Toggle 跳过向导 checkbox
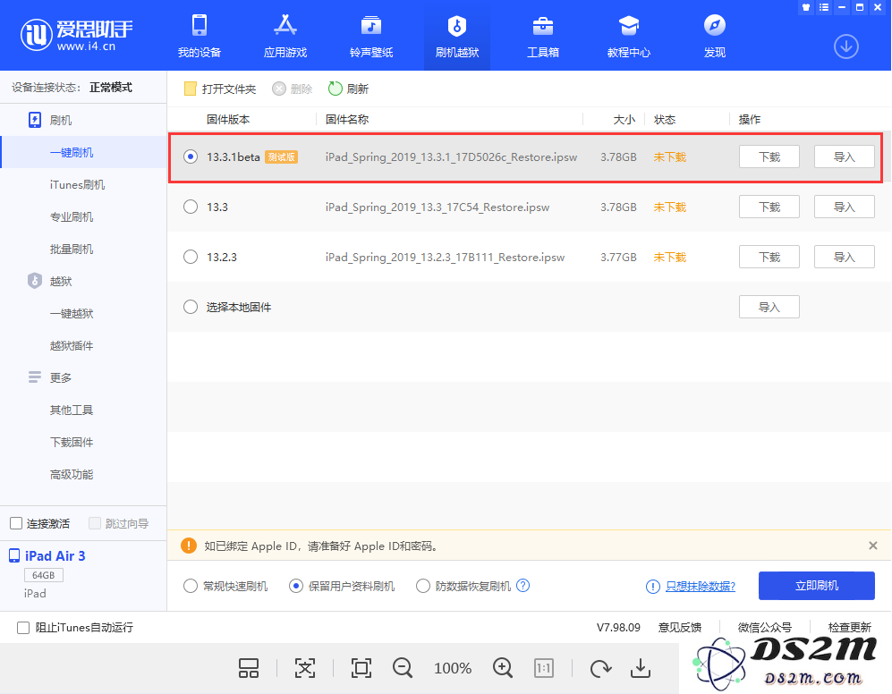892x694 pixels. pos(95,523)
